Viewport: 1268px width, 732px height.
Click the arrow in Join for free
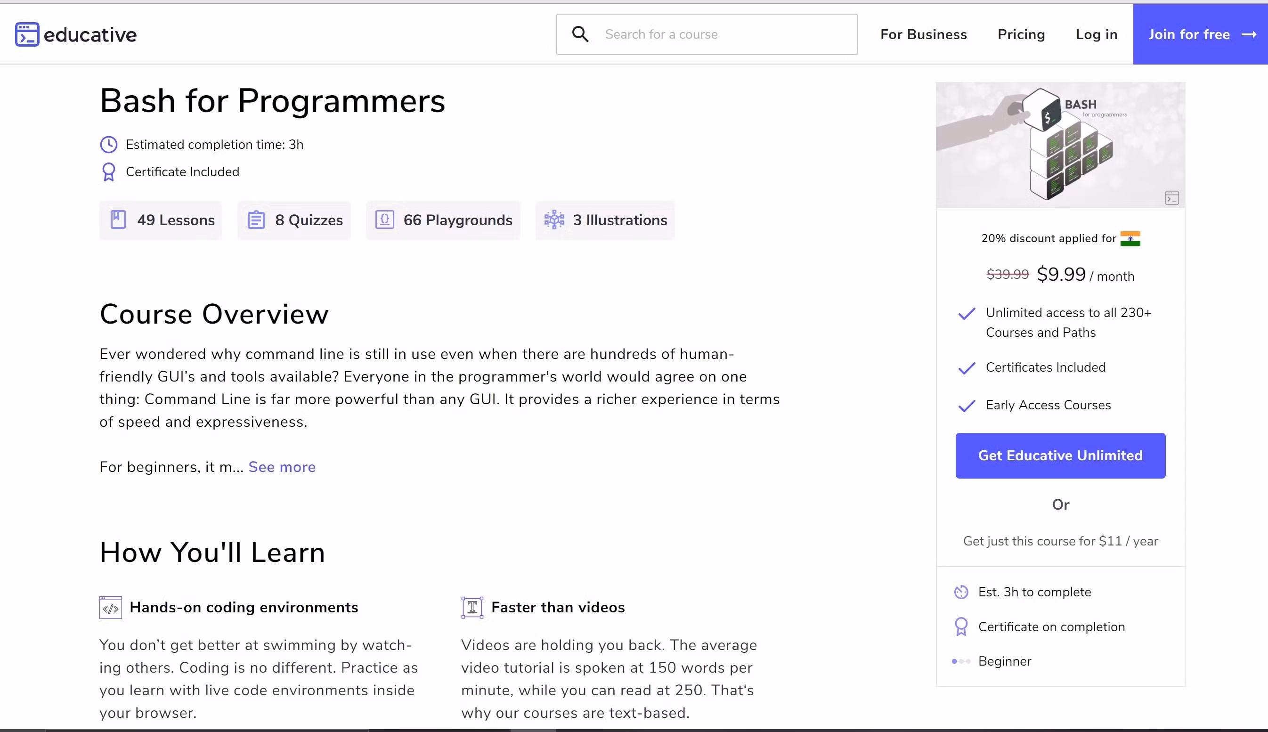pos(1249,35)
